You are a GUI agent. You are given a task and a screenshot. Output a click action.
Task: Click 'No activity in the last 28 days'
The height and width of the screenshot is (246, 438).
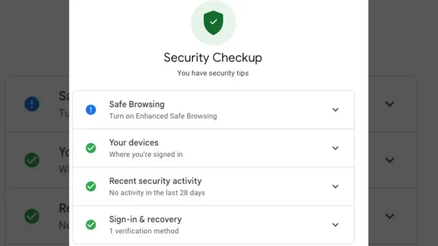coord(157,193)
